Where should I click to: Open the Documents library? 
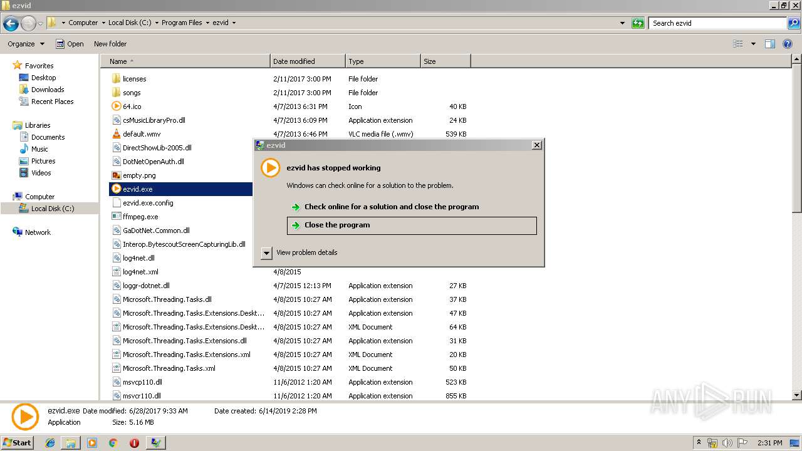point(48,137)
